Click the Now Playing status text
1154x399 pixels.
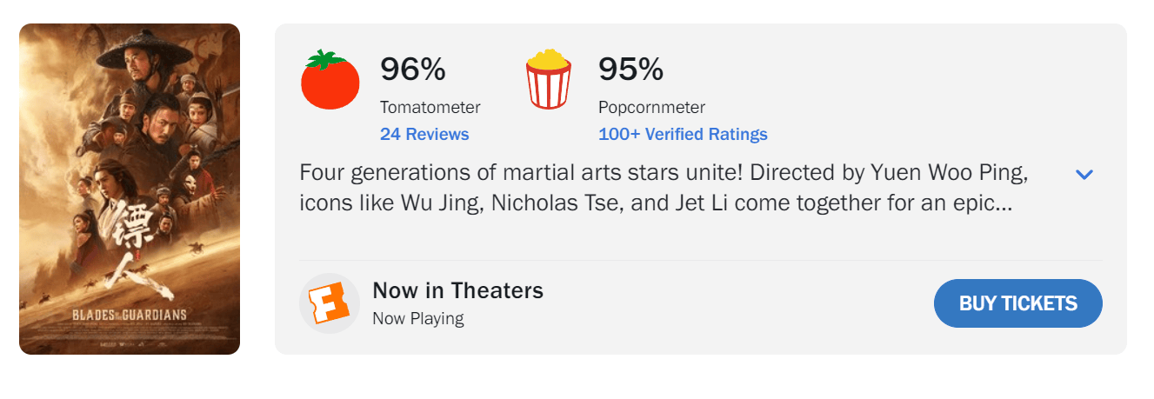pos(417,318)
